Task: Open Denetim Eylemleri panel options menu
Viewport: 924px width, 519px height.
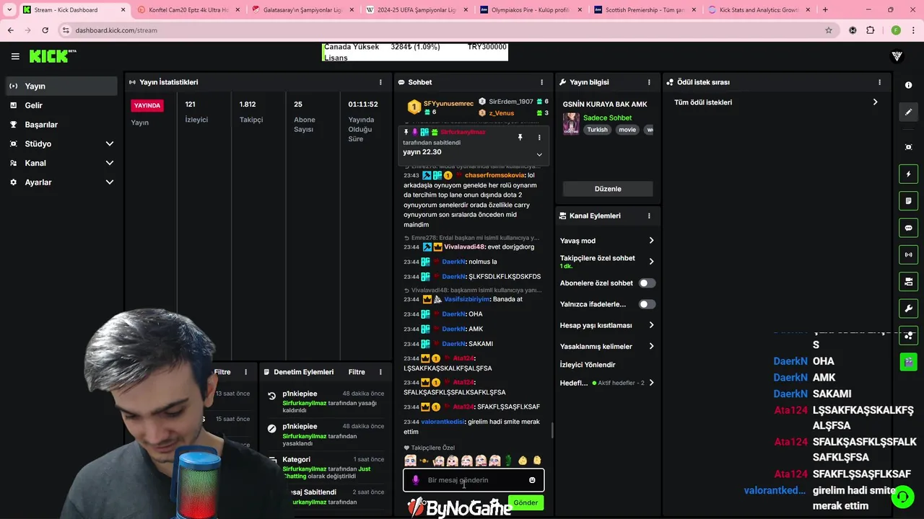Action: click(380, 372)
